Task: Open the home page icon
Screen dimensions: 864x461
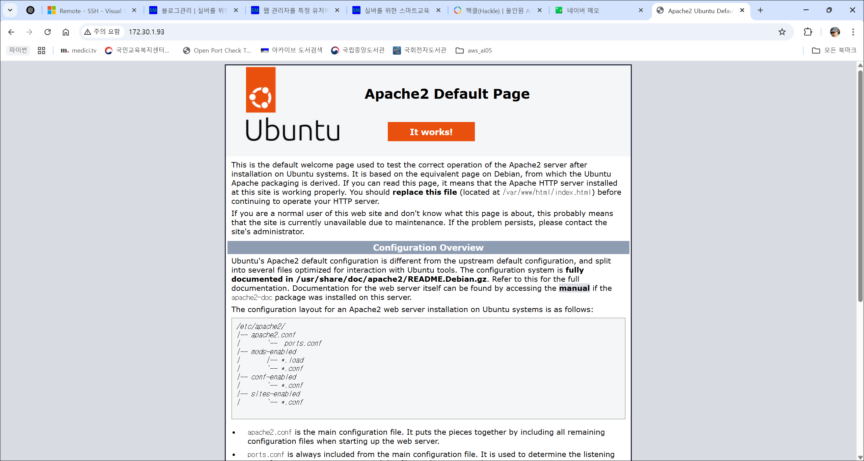Action: [x=66, y=32]
